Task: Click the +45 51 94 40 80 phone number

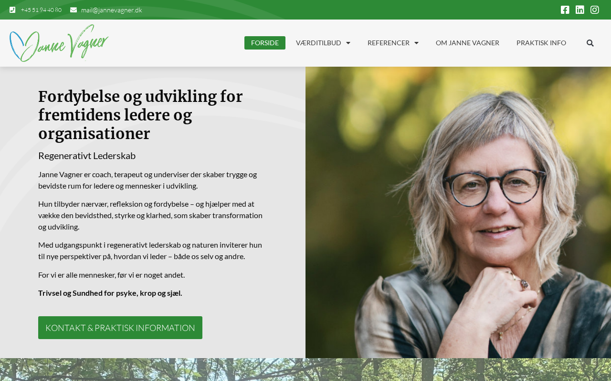Action: pyautogui.click(x=41, y=10)
